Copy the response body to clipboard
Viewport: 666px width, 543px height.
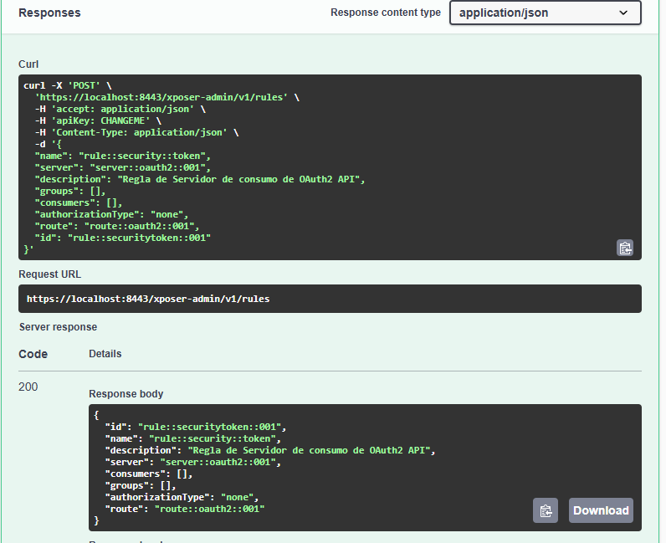tap(546, 510)
